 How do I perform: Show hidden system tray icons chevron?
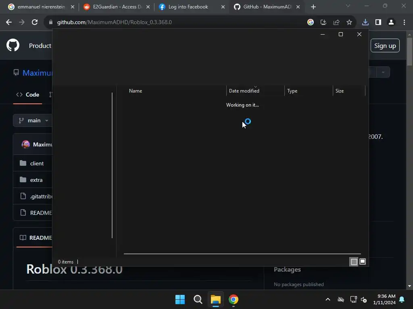coord(328,299)
